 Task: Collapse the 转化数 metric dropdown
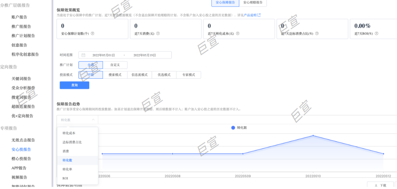pyautogui.click(x=77, y=119)
